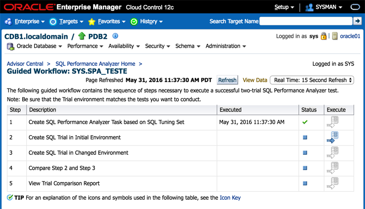Image resolution: width=365 pixels, height=209 pixels.
Task: Click the Search Target Name field
Action: coord(306,21)
